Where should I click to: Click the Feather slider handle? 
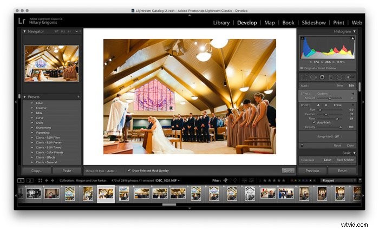pos(326,114)
